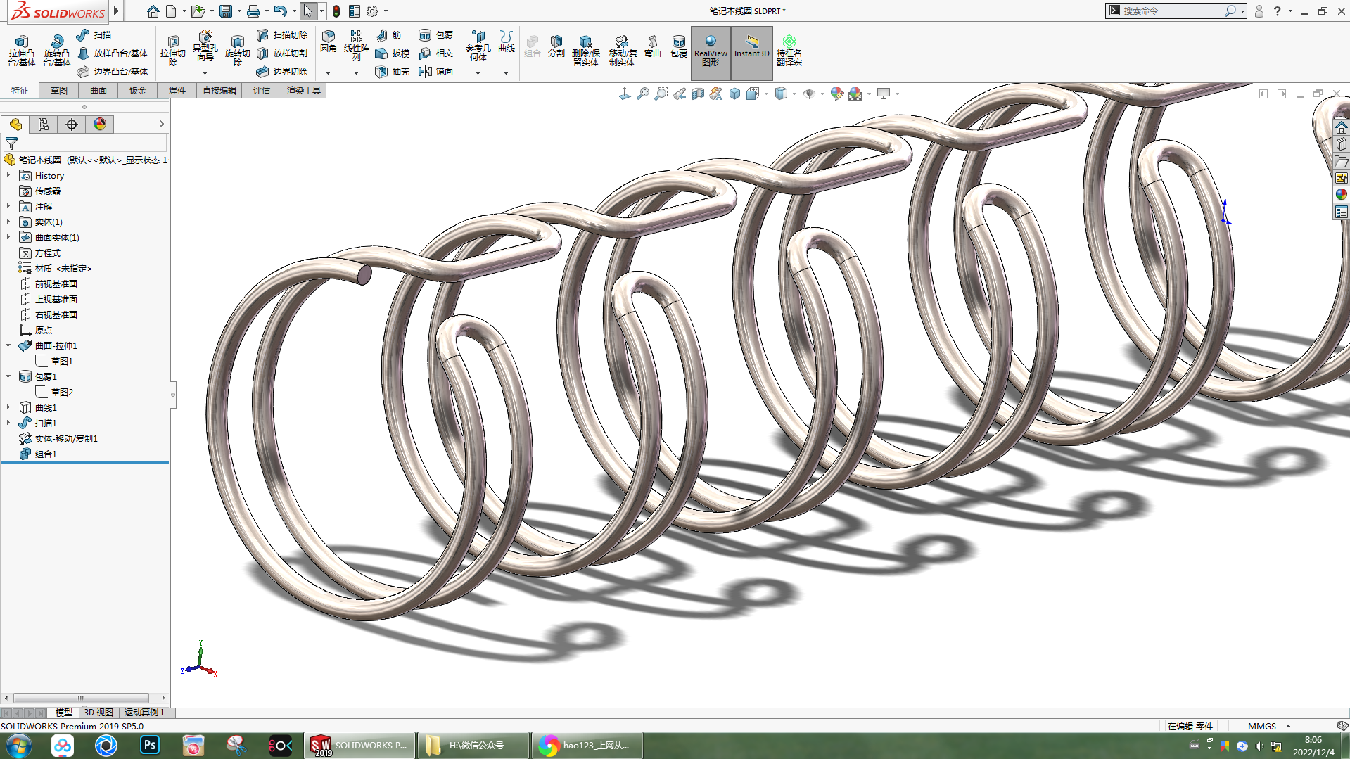Click the Edit Appearance color ball icon
Image resolution: width=1350 pixels, height=759 pixels.
click(x=836, y=94)
